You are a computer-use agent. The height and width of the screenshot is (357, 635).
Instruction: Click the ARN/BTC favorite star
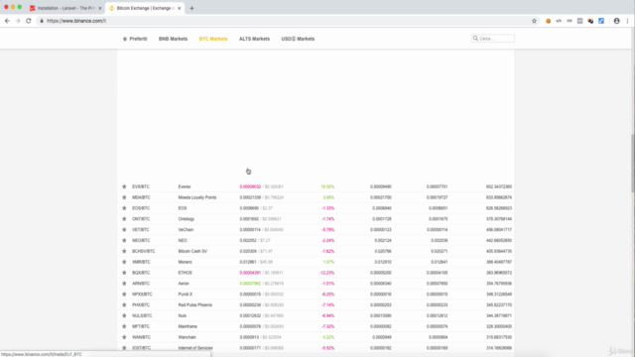coord(124,284)
